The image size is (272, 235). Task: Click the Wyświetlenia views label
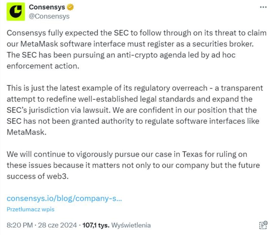[131, 225]
